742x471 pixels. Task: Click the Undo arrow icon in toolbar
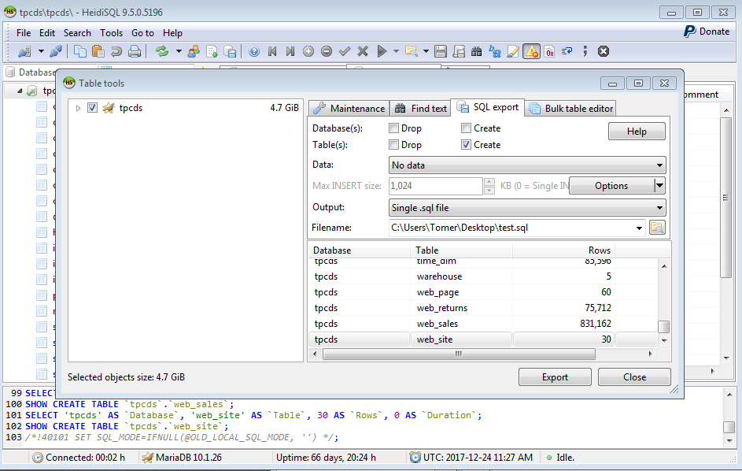116,51
